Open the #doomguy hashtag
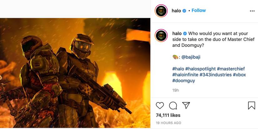The image size is (258, 129). (x=184, y=81)
